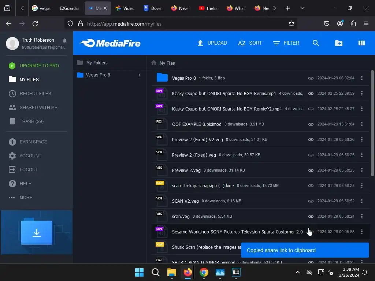The image size is (375, 281).
Task: Open TRASH (29) in sidebar
Action: click(x=26, y=121)
